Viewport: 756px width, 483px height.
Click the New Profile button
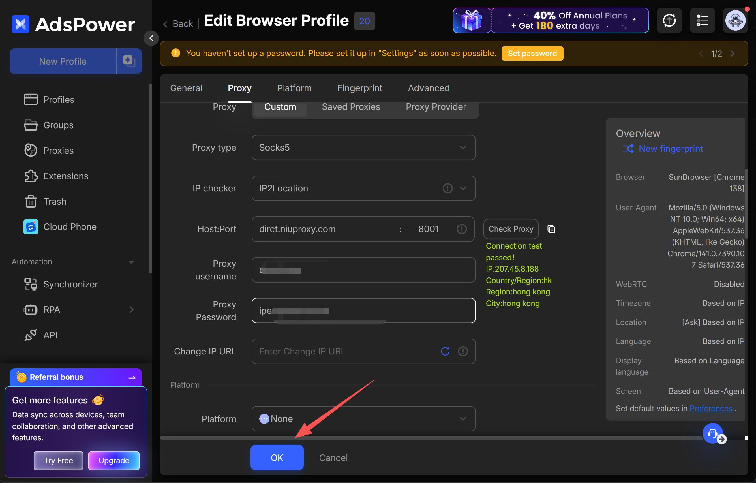click(63, 61)
